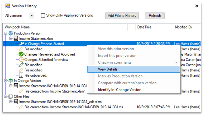205x116 pixels.
Task: Select Identify In-Change Version menu entry
Action: (120, 90)
